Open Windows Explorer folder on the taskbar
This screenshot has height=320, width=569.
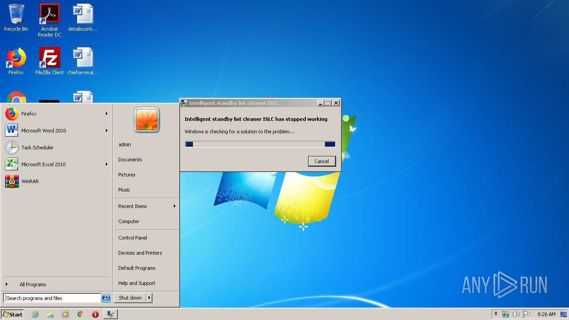[50, 314]
